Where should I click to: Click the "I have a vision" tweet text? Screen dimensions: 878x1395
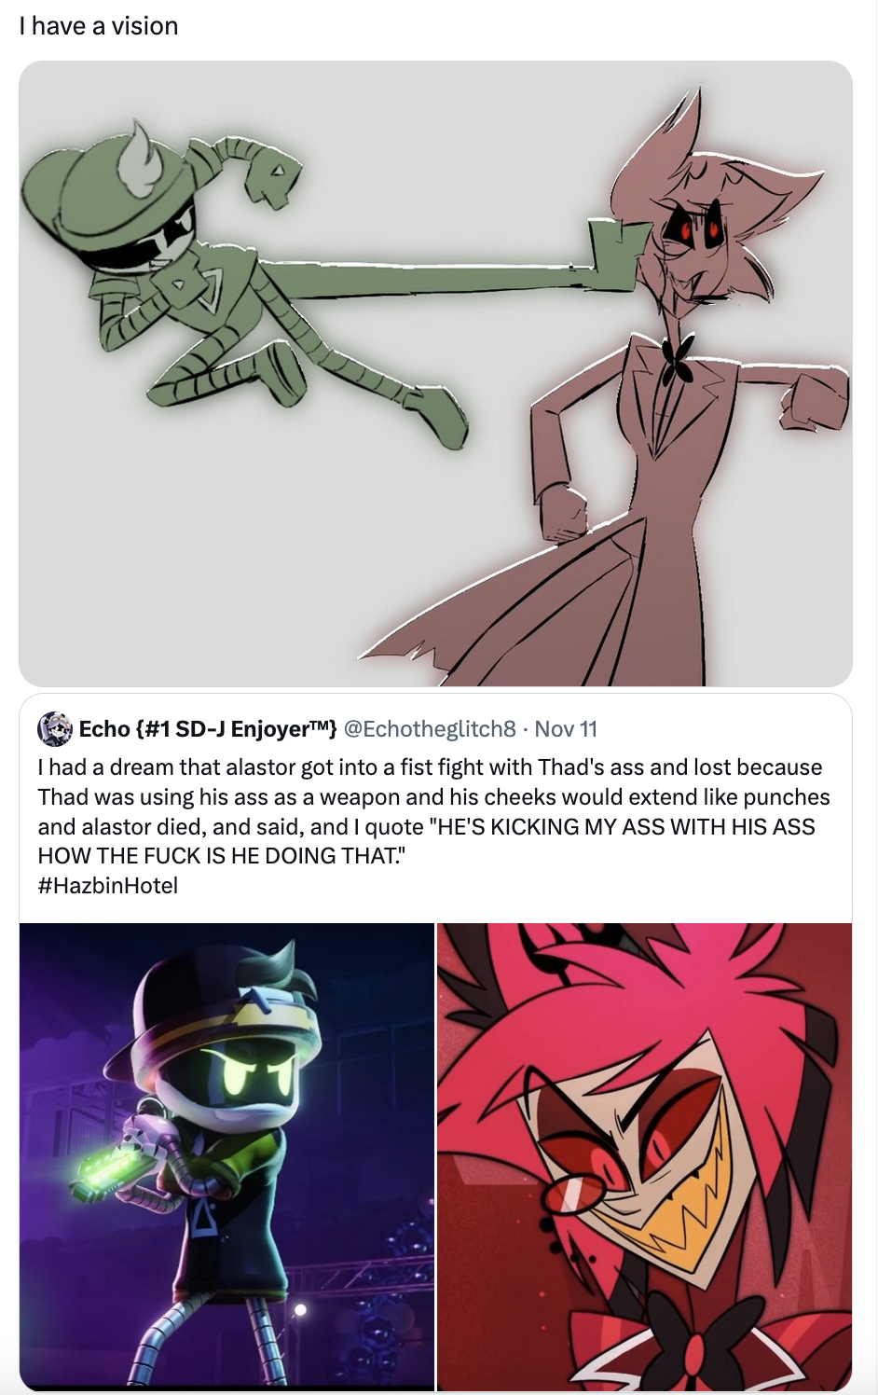pyautogui.click(x=99, y=26)
